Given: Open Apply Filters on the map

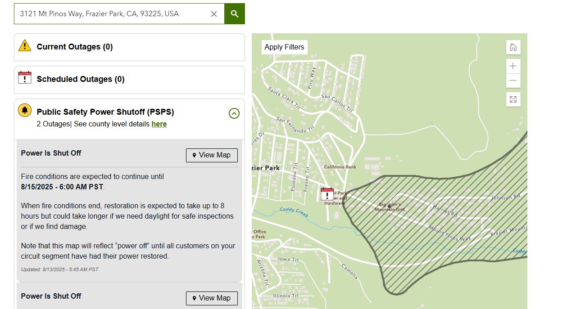Looking at the screenshot, I should [284, 47].
